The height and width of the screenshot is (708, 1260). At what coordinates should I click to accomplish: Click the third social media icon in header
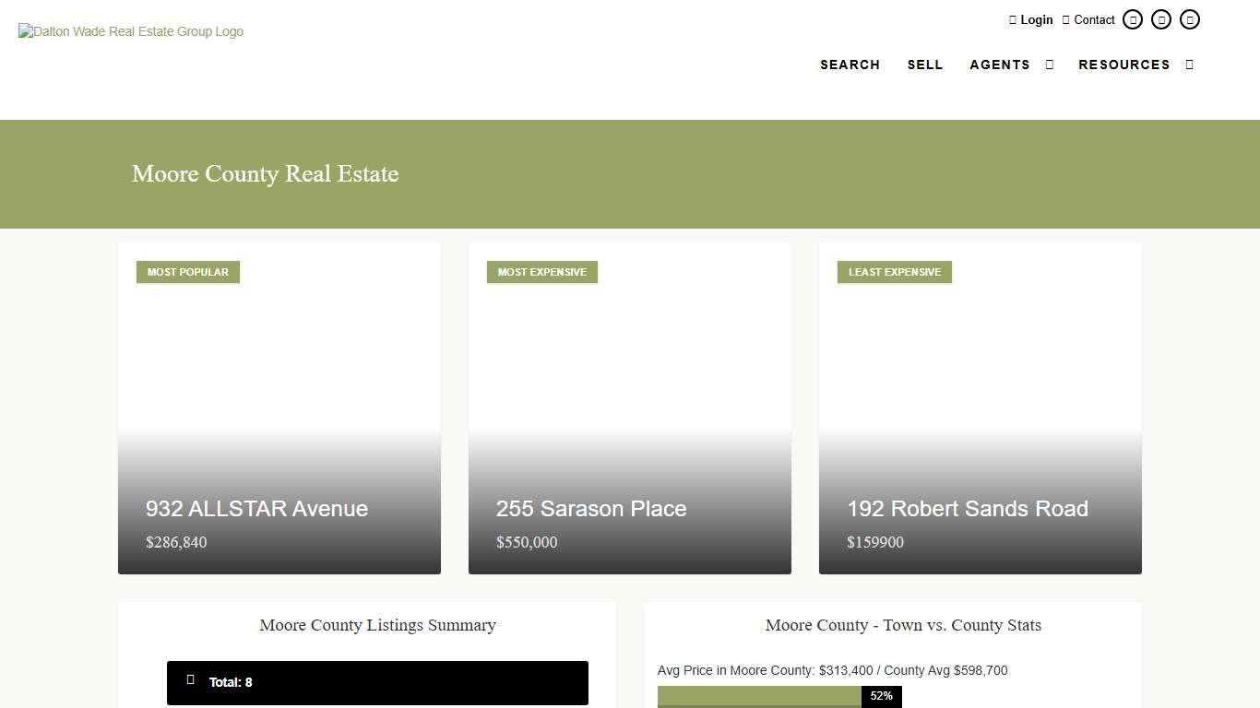1190,19
